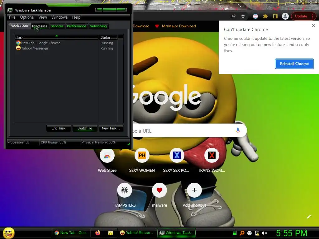Click the Task Manager title bar icon
Viewport: 319px width, 239px height.
pyautogui.click(x=10, y=10)
